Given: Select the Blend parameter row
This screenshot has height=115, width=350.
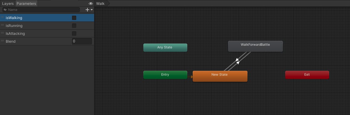Looking at the screenshot, I should [x=47, y=41].
